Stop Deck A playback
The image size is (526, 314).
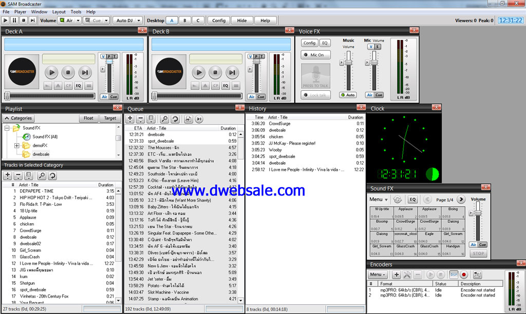click(68, 72)
